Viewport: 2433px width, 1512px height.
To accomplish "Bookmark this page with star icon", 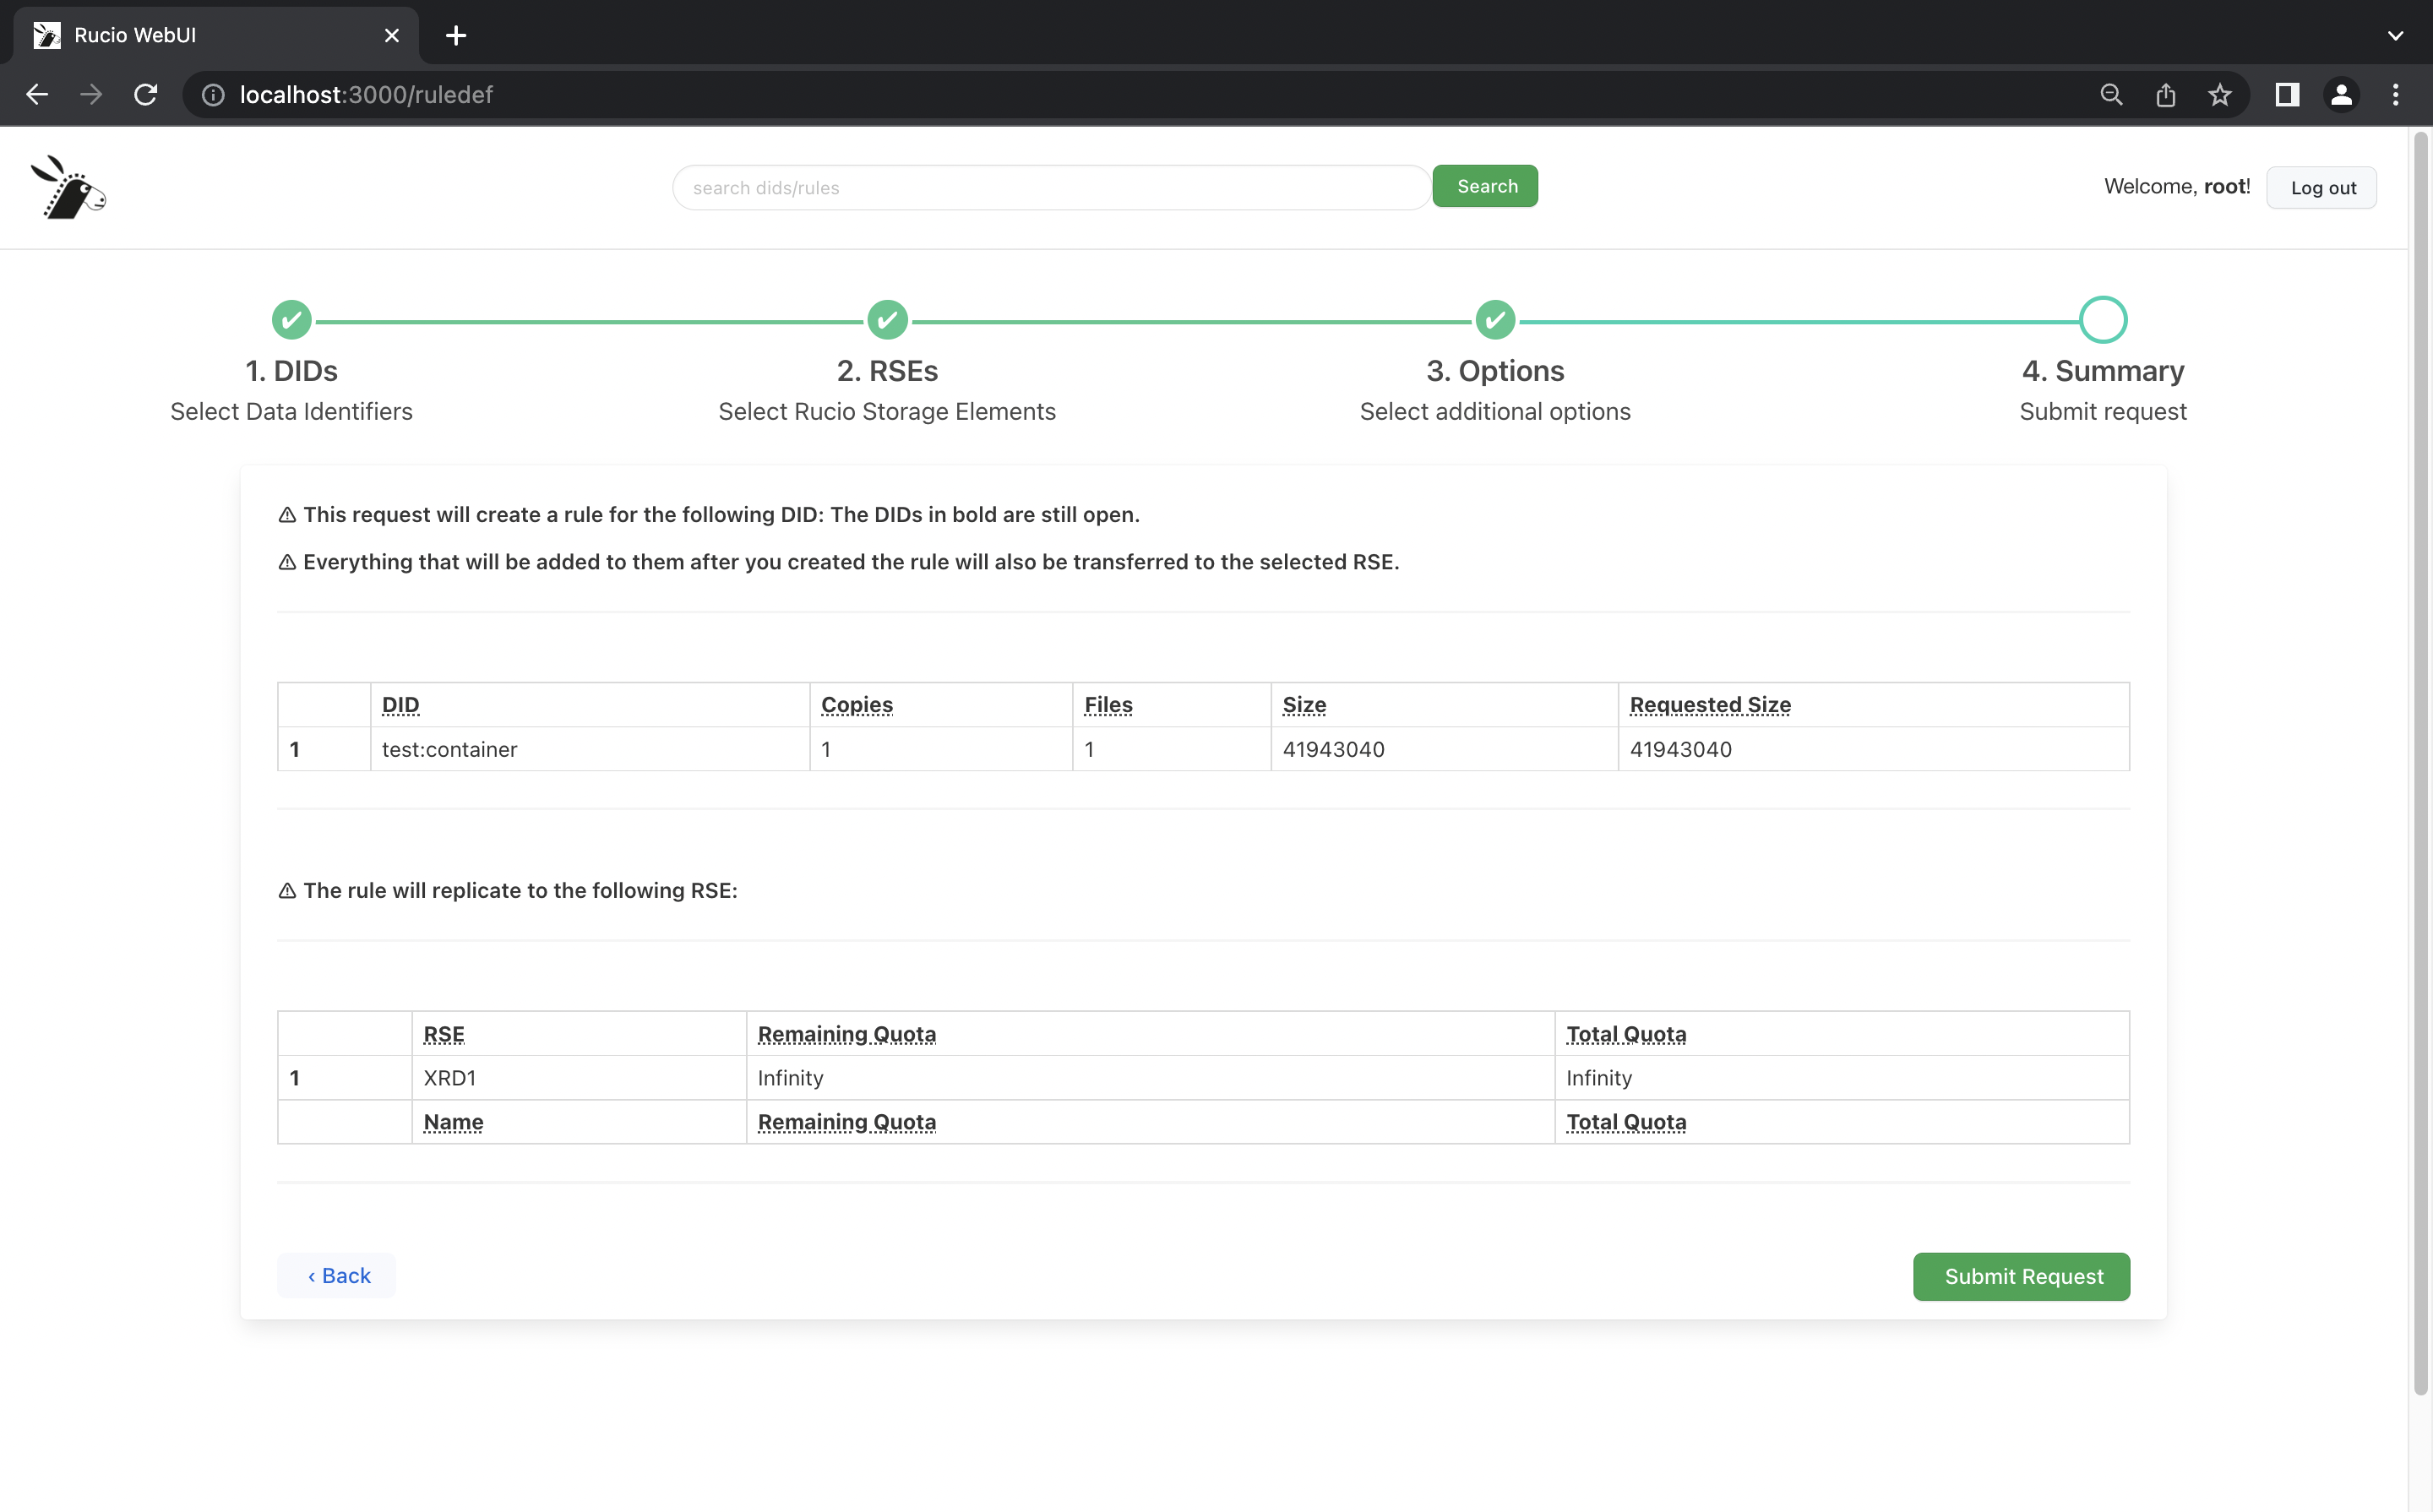I will tap(2219, 94).
